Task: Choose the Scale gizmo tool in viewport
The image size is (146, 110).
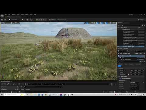Action: 91,23
